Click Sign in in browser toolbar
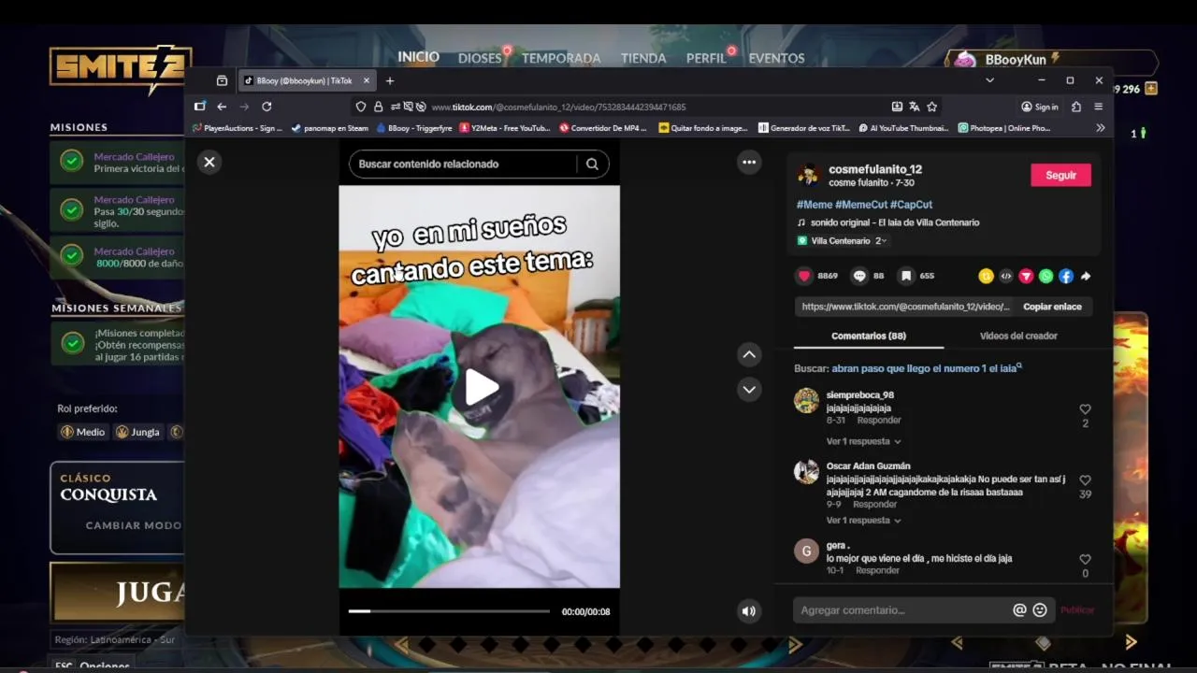The height and width of the screenshot is (673, 1197). pyautogui.click(x=1040, y=107)
